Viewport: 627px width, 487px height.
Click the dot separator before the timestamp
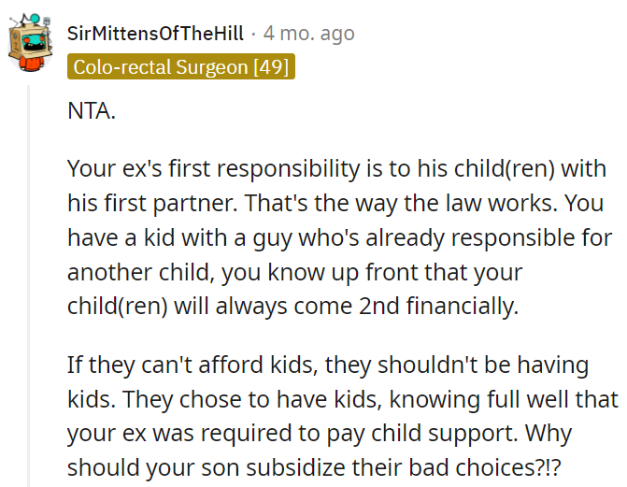(253, 34)
